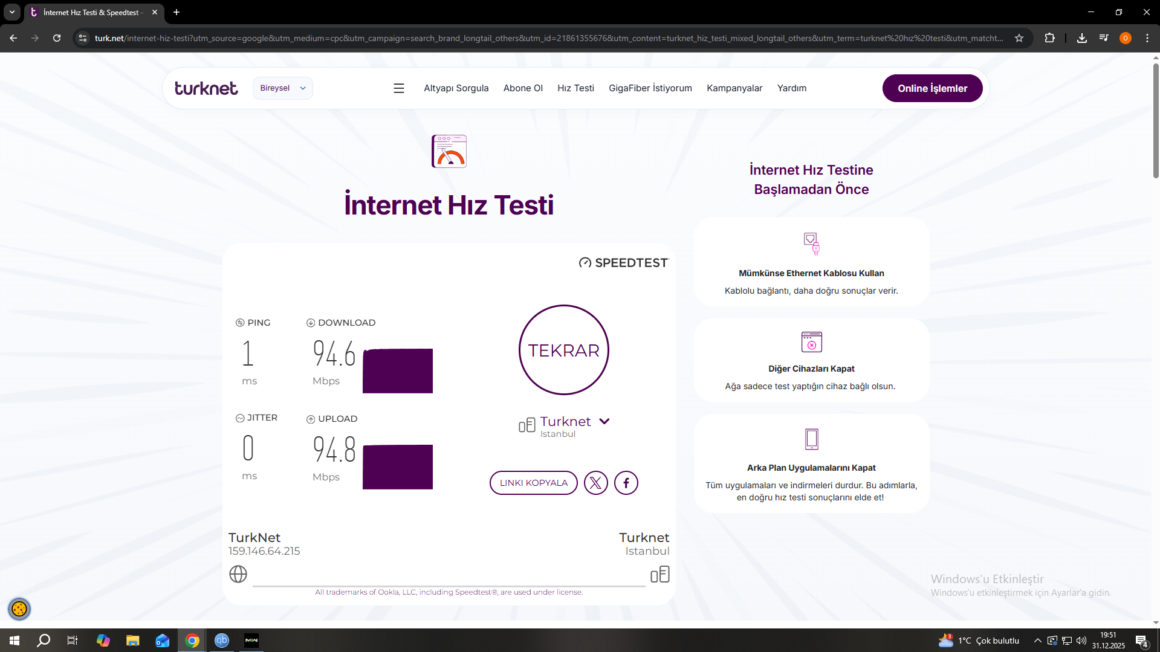Open Outlook from the taskbar
Viewport: 1160px width, 652px height.
162,641
